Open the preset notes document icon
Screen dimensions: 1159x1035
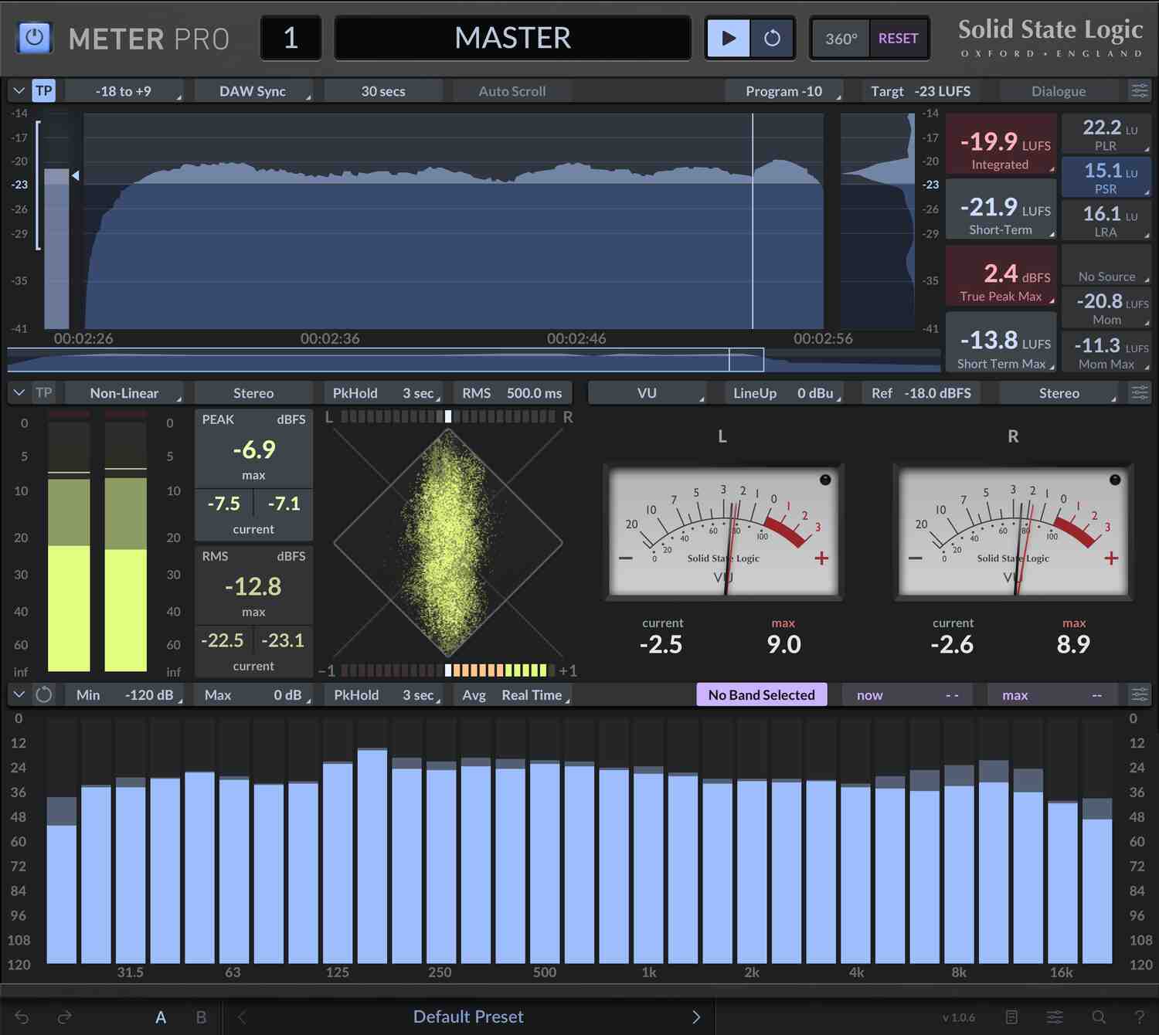(1012, 1016)
